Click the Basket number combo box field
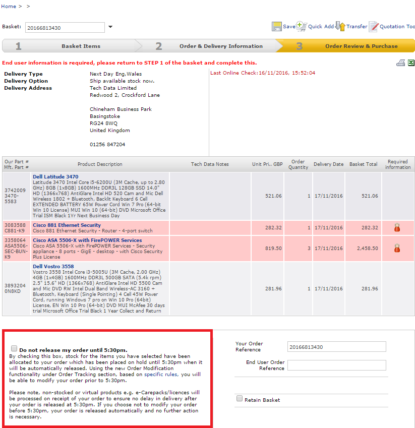 pyautogui.click(x=65, y=28)
